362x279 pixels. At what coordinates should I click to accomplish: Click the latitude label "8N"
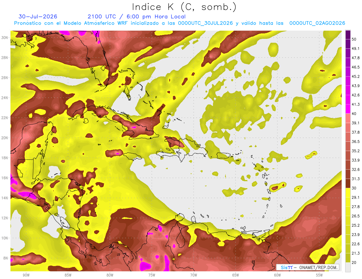[x=6, y=258]
